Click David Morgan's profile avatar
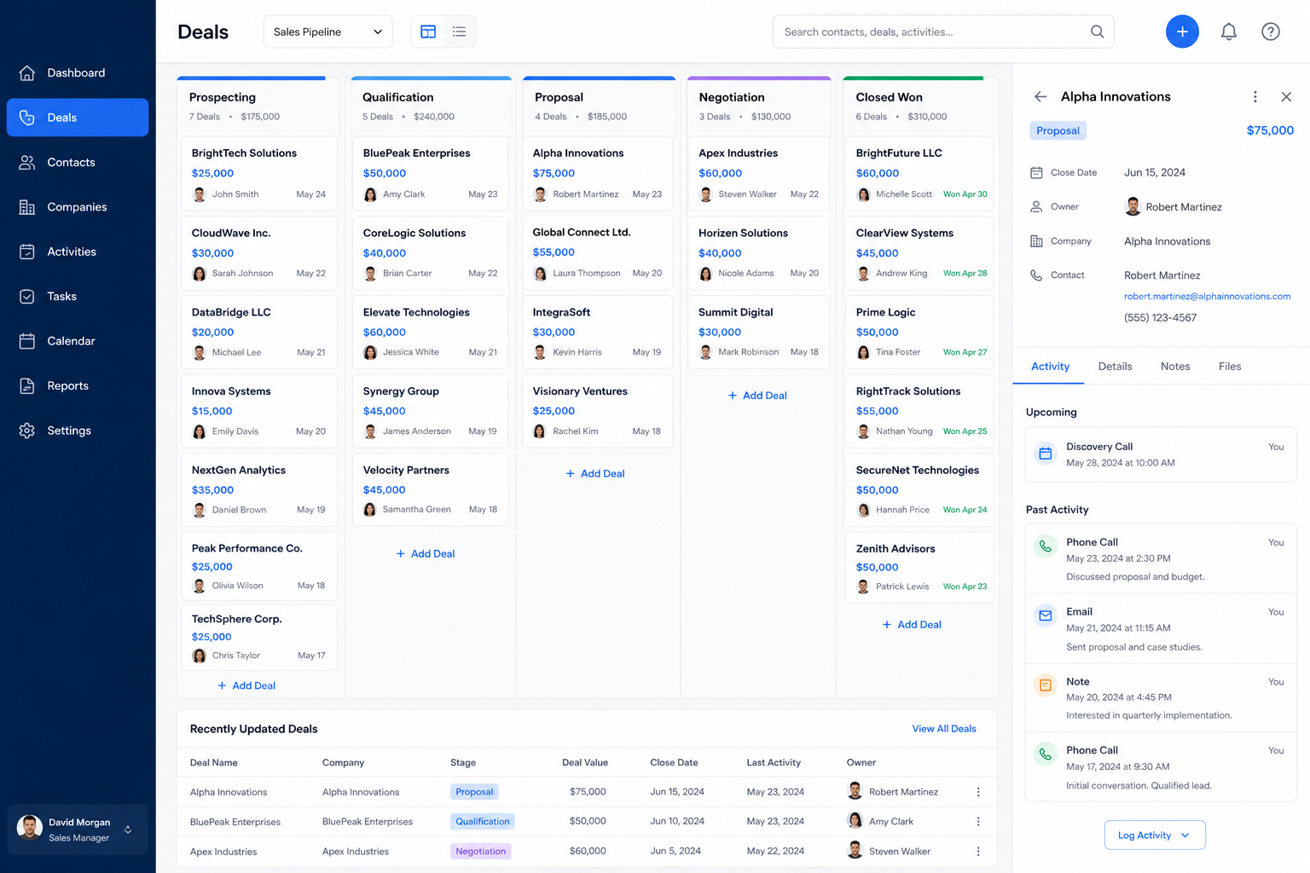 pyautogui.click(x=30, y=828)
